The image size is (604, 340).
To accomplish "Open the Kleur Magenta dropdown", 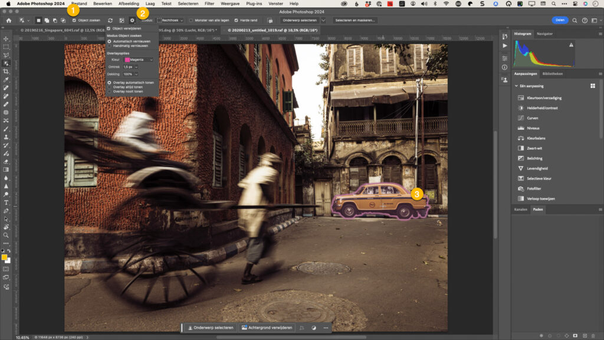I will (x=139, y=60).
